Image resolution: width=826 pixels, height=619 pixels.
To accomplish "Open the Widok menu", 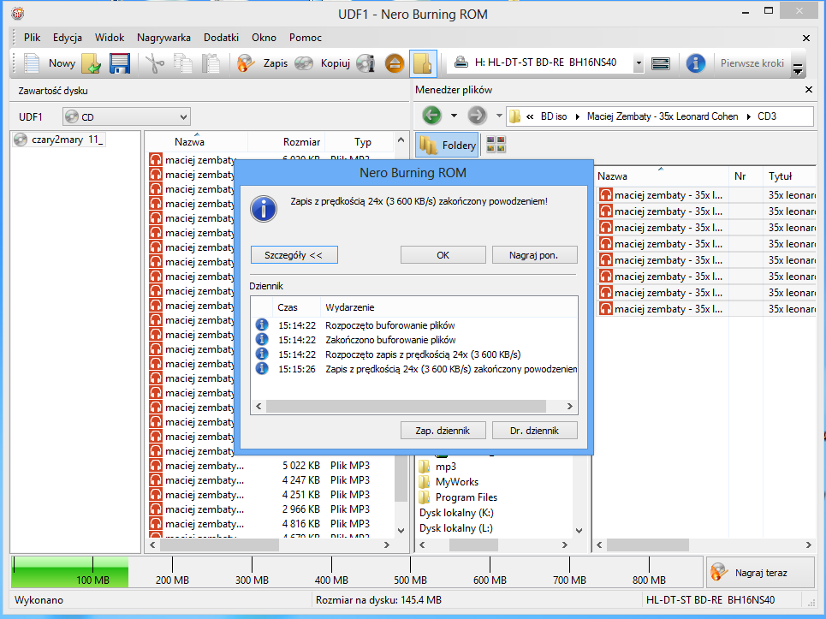I will (x=110, y=38).
